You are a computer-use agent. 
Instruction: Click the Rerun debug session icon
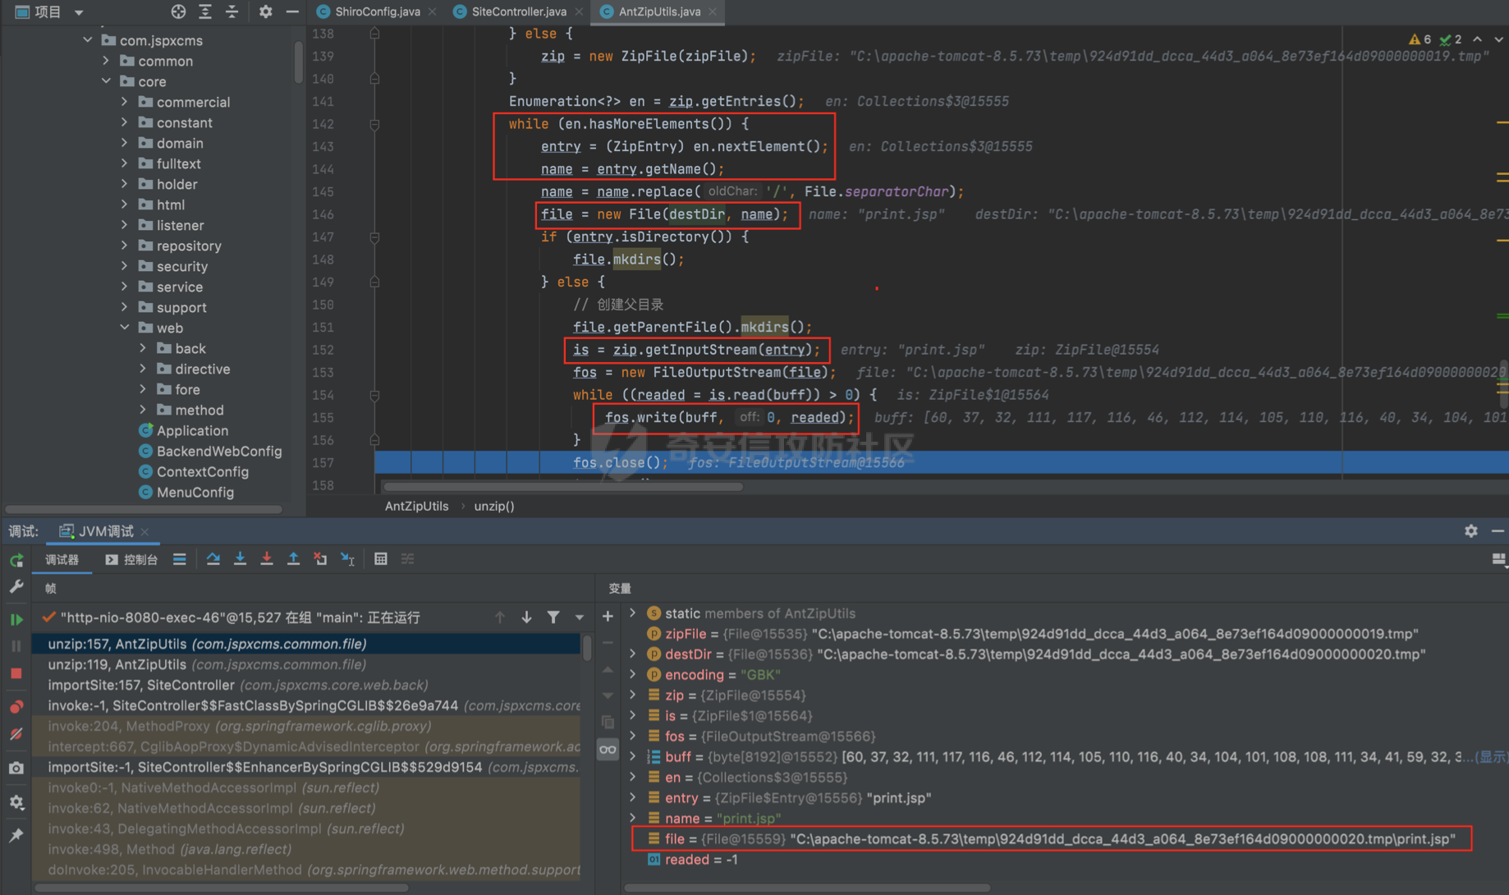click(16, 561)
